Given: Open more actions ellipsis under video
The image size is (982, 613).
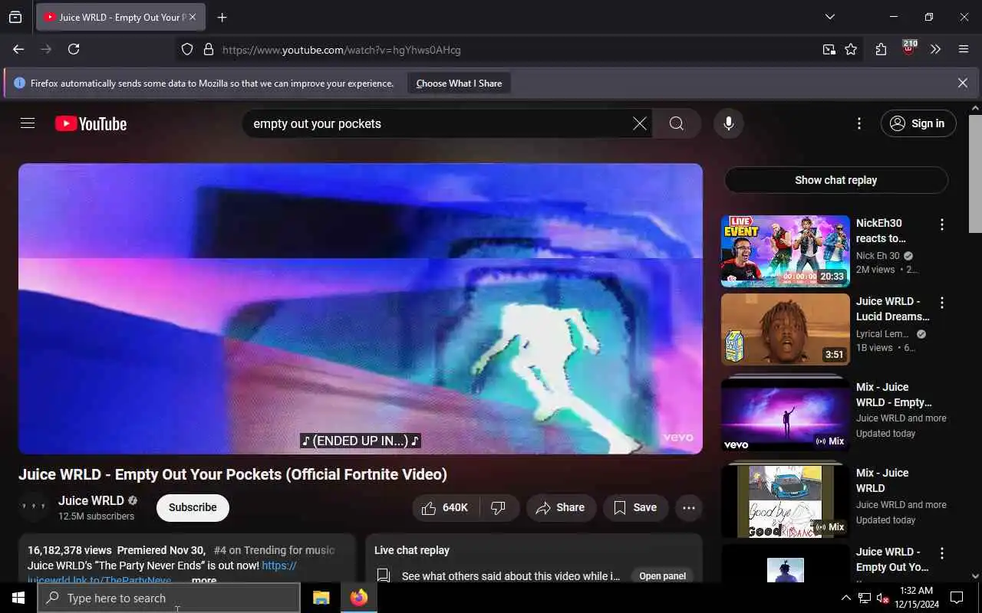Looking at the screenshot, I should coord(689,507).
